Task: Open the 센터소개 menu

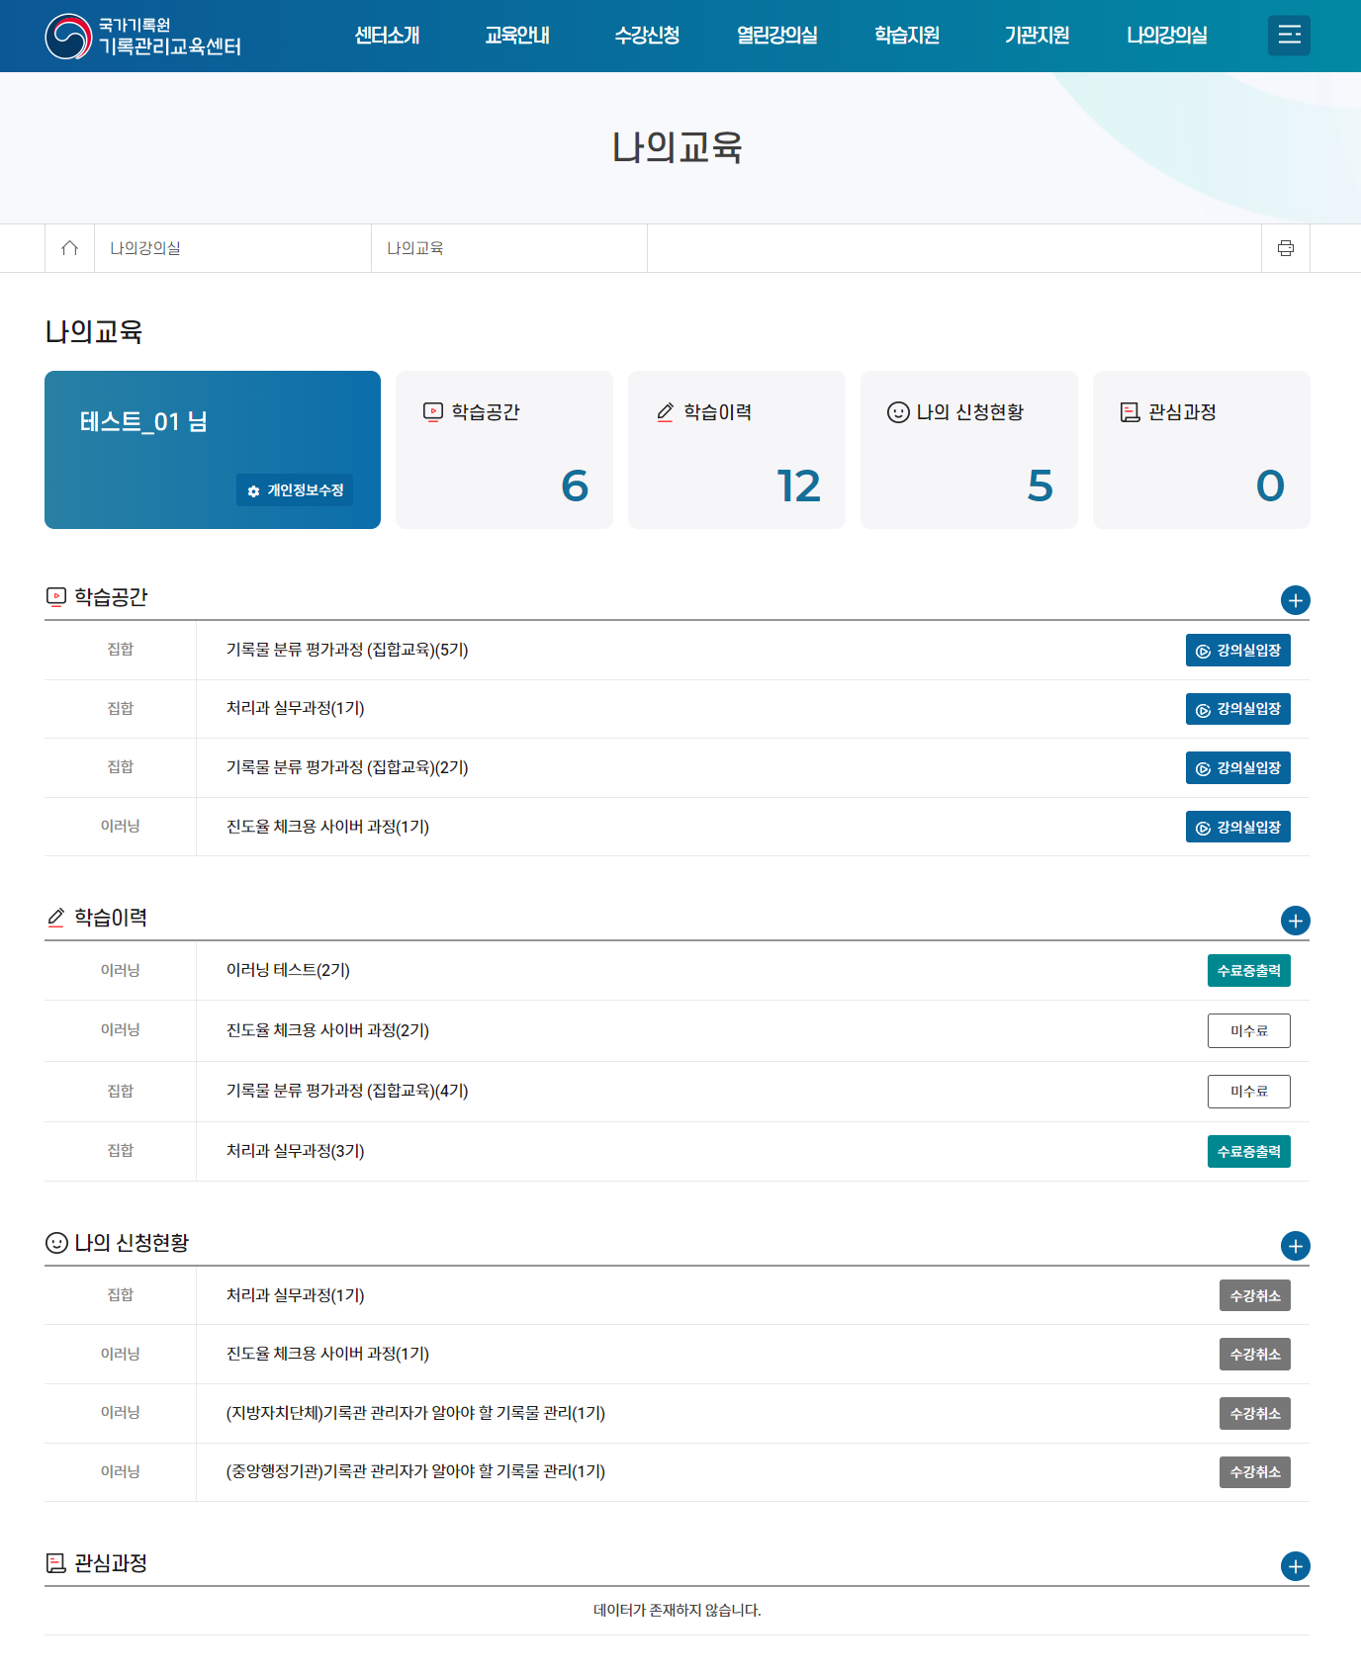Action: coord(388,36)
